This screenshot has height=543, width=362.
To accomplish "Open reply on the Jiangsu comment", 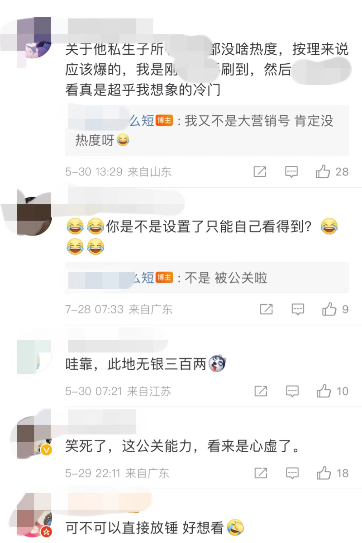I will (292, 391).
